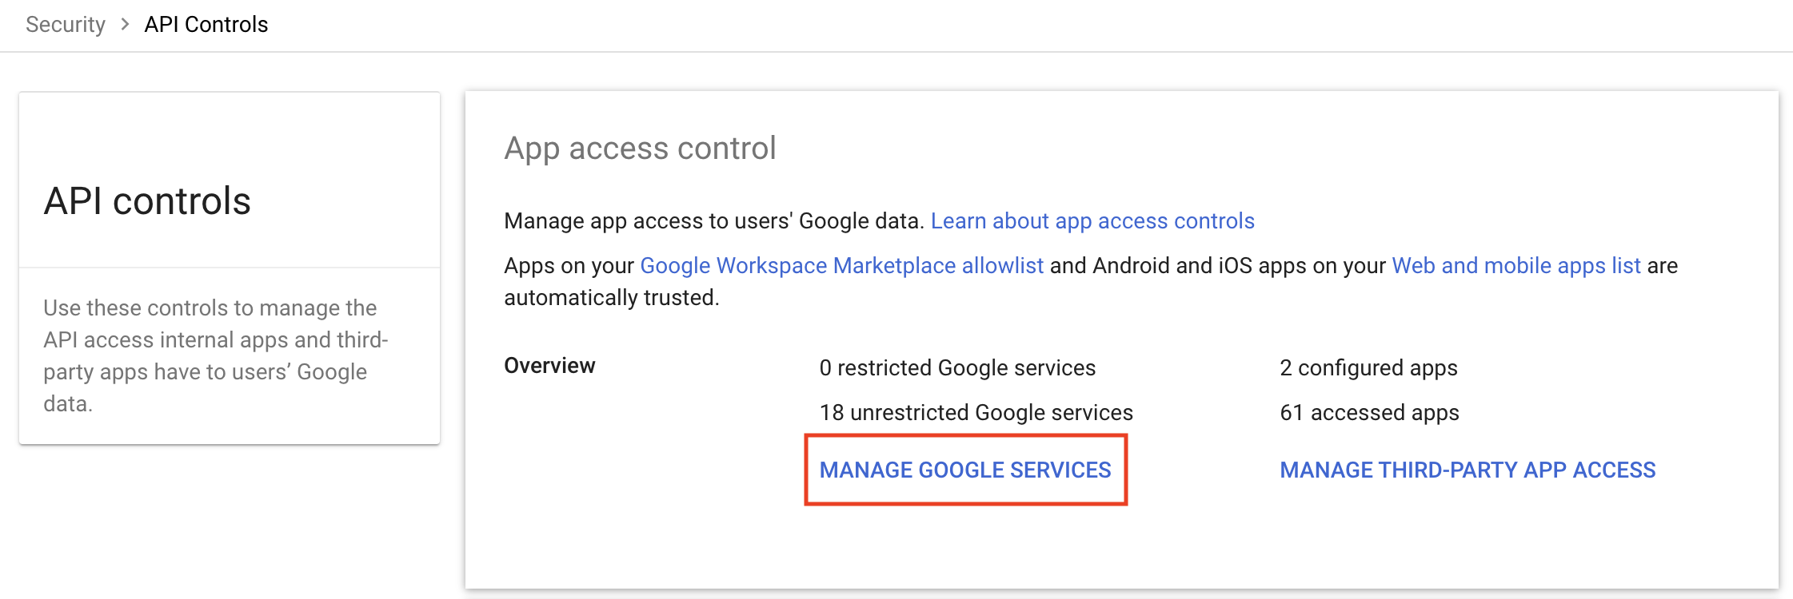Click the red-highlighted MANAGE GOOGLE SERVICES area
The height and width of the screenshot is (599, 1793).
click(965, 470)
